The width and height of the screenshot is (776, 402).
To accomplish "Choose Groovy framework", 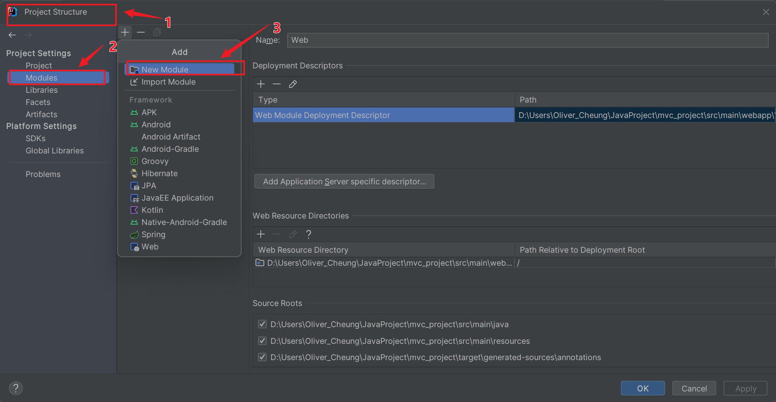I will click(179, 161).
